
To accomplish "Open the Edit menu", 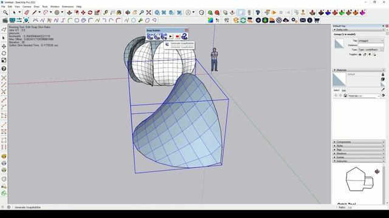I will [10, 7].
